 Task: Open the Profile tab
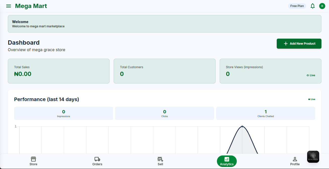(x=295, y=161)
